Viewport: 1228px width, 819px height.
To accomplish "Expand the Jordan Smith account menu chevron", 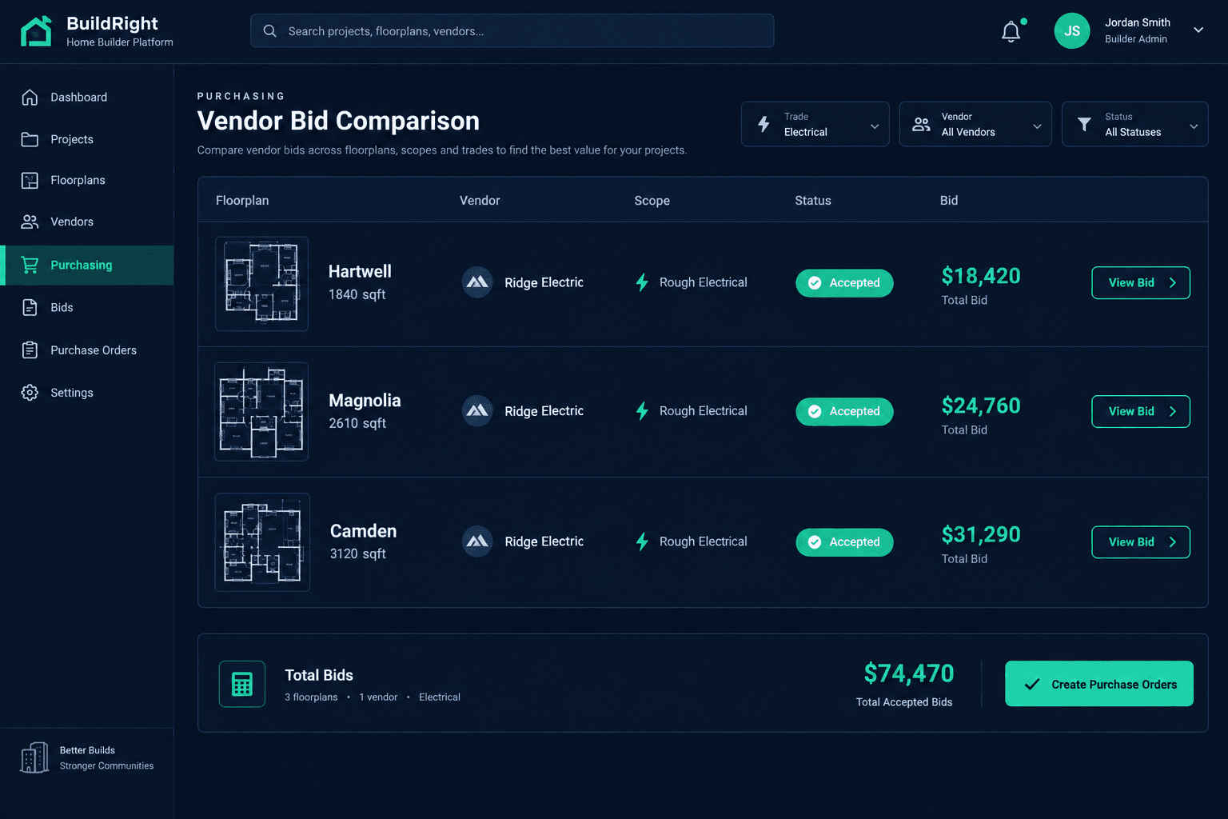I will coord(1198,30).
